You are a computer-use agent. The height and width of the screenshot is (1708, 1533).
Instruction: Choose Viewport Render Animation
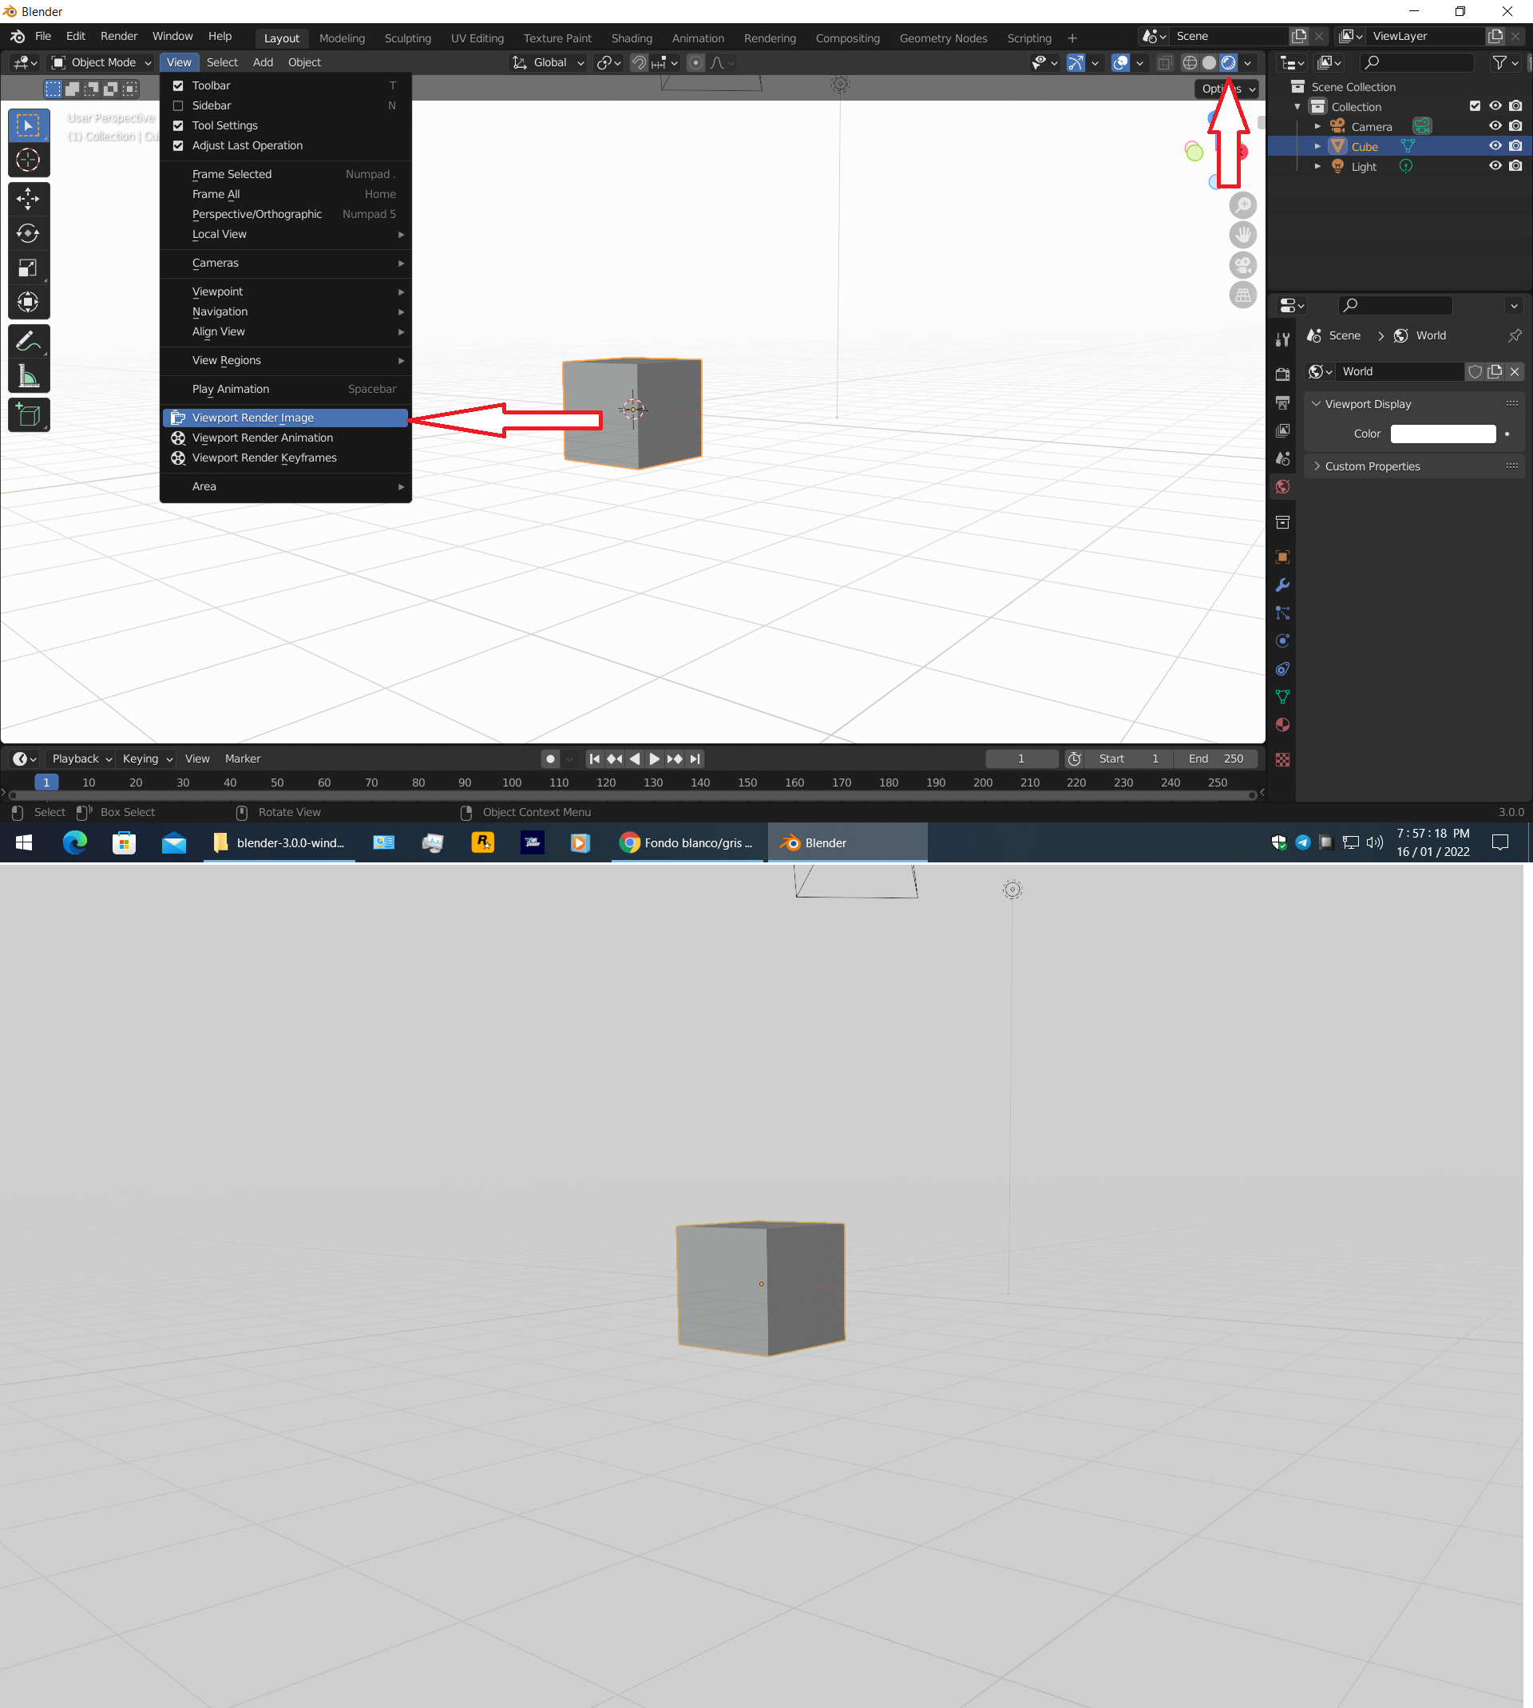click(x=285, y=438)
